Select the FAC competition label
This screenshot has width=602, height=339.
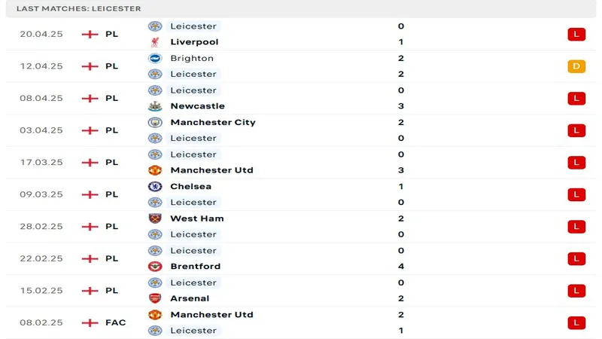[x=115, y=322]
